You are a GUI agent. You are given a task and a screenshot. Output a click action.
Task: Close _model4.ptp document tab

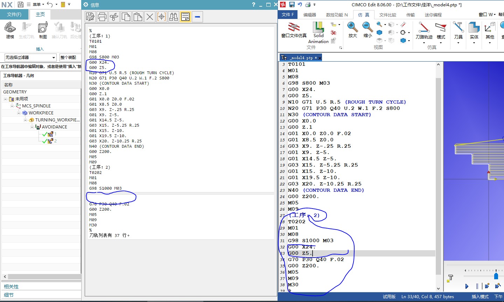pyautogui.click(x=320, y=58)
